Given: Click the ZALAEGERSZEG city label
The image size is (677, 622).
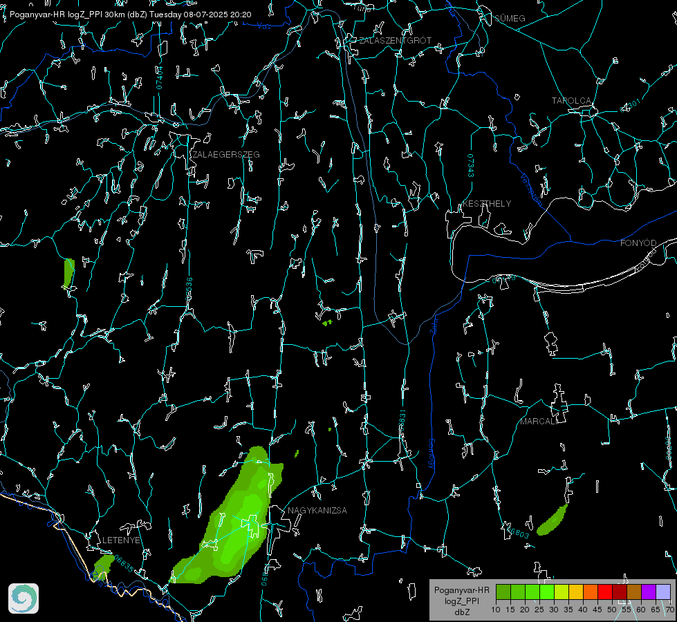Looking at the screenshot, I should click(226, 155).
